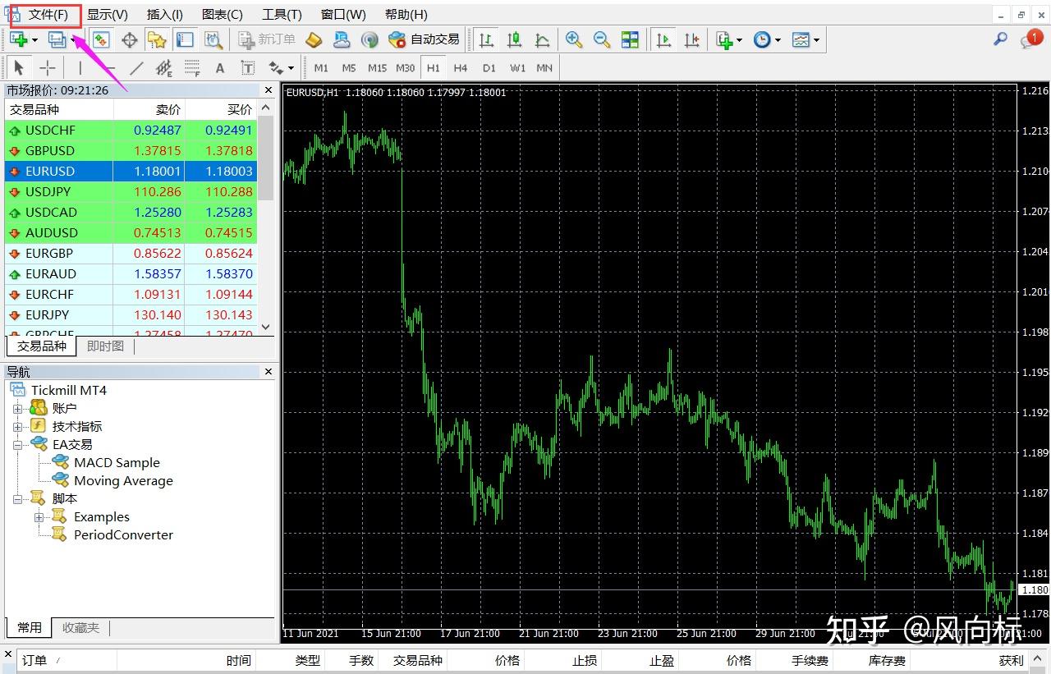
Task: Collapse the 脚本 tree node
Action: 18,498
